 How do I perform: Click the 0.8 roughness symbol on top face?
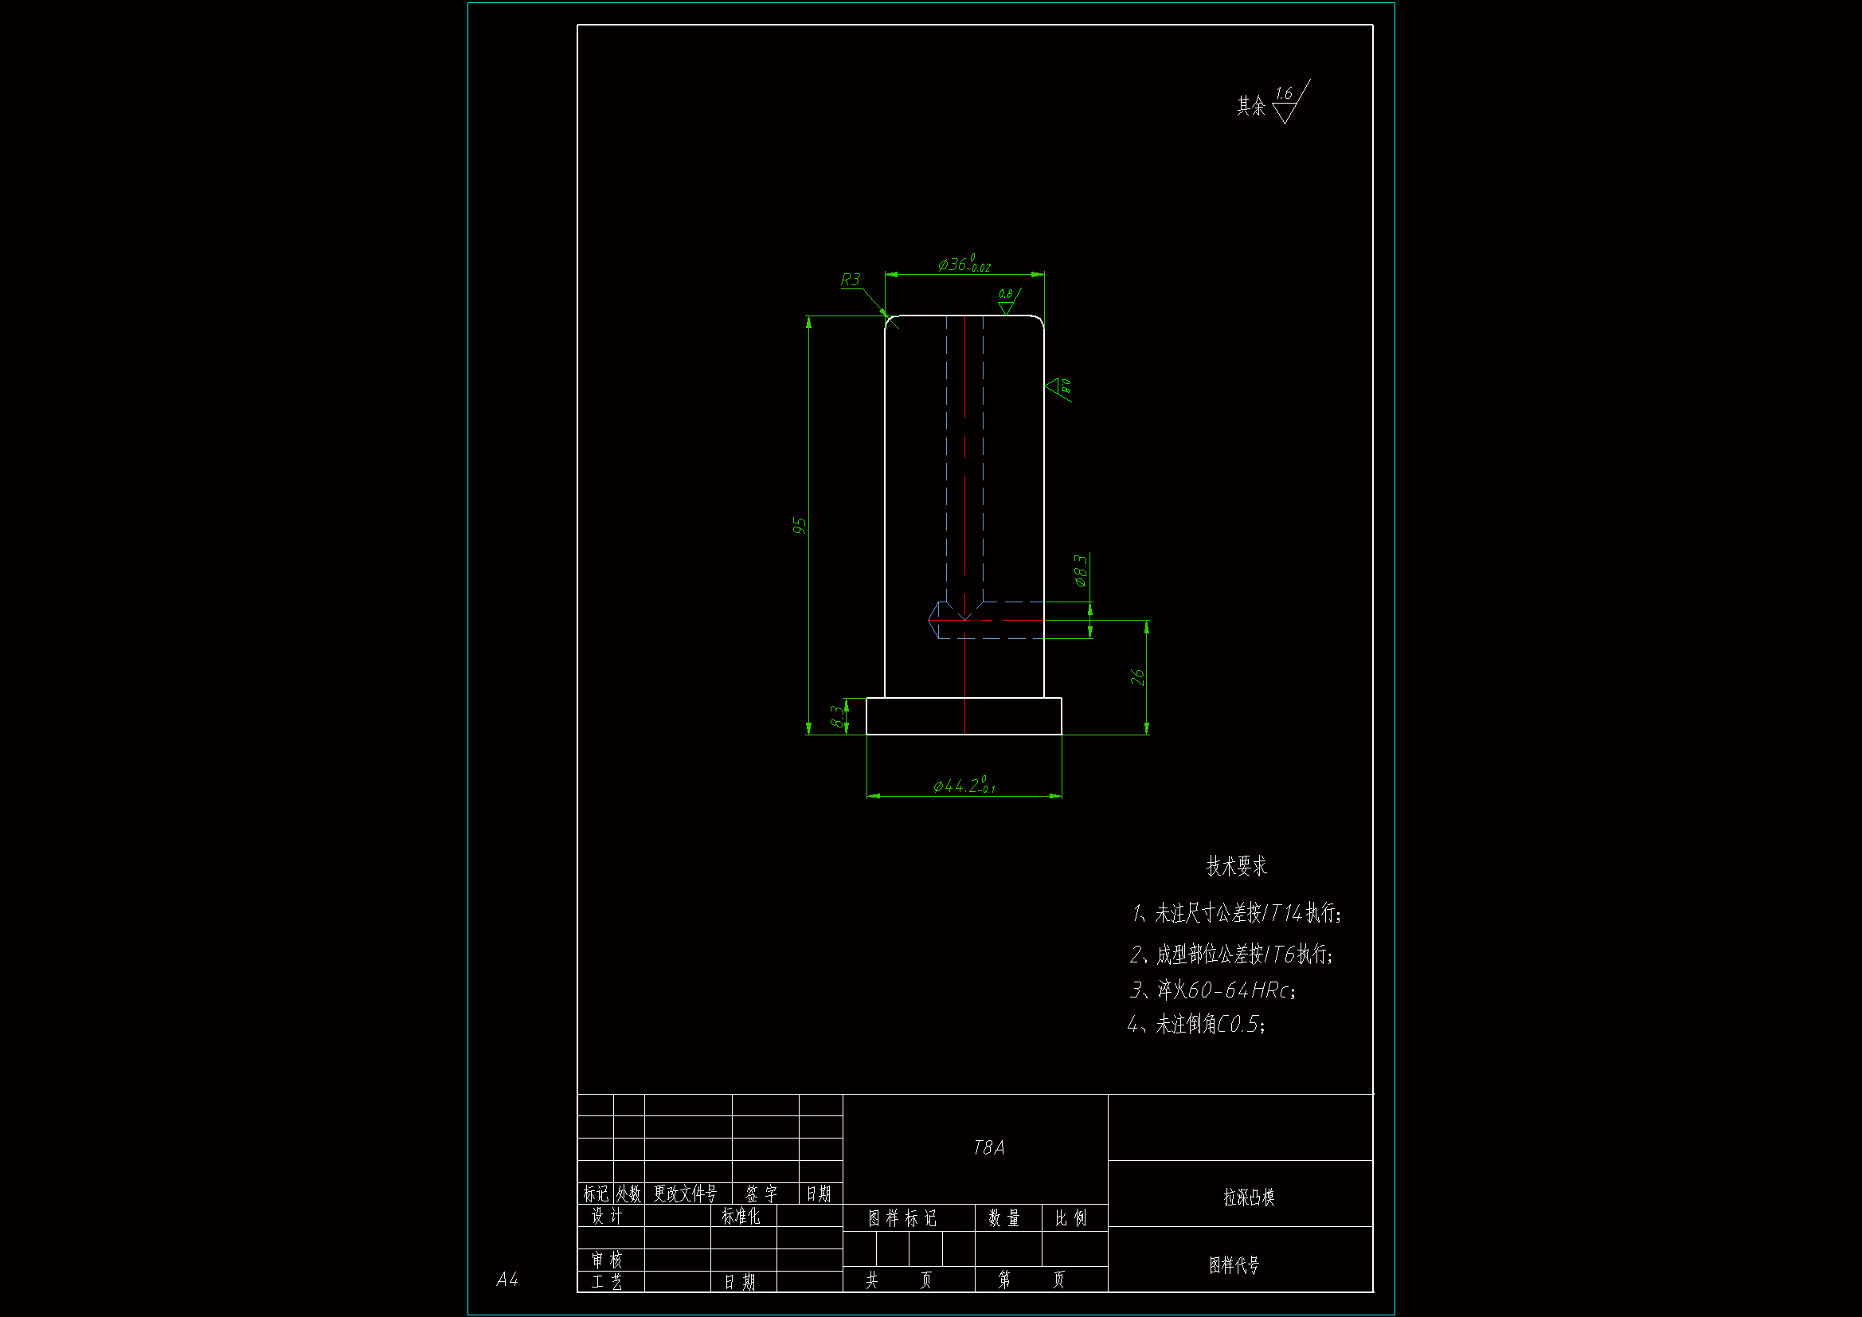(1007, 302)
